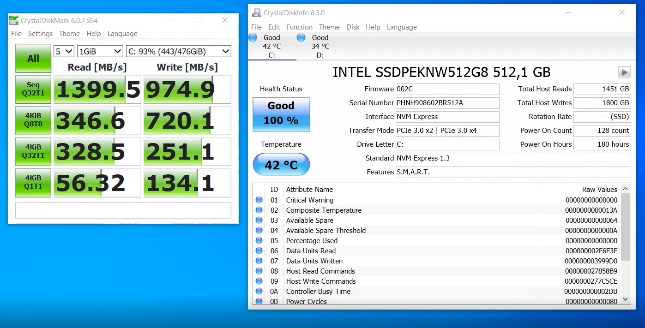Click the INTEL SSDPEKNW512G8 512,1 GB title
645x328 pixels.
click(441, 72)
